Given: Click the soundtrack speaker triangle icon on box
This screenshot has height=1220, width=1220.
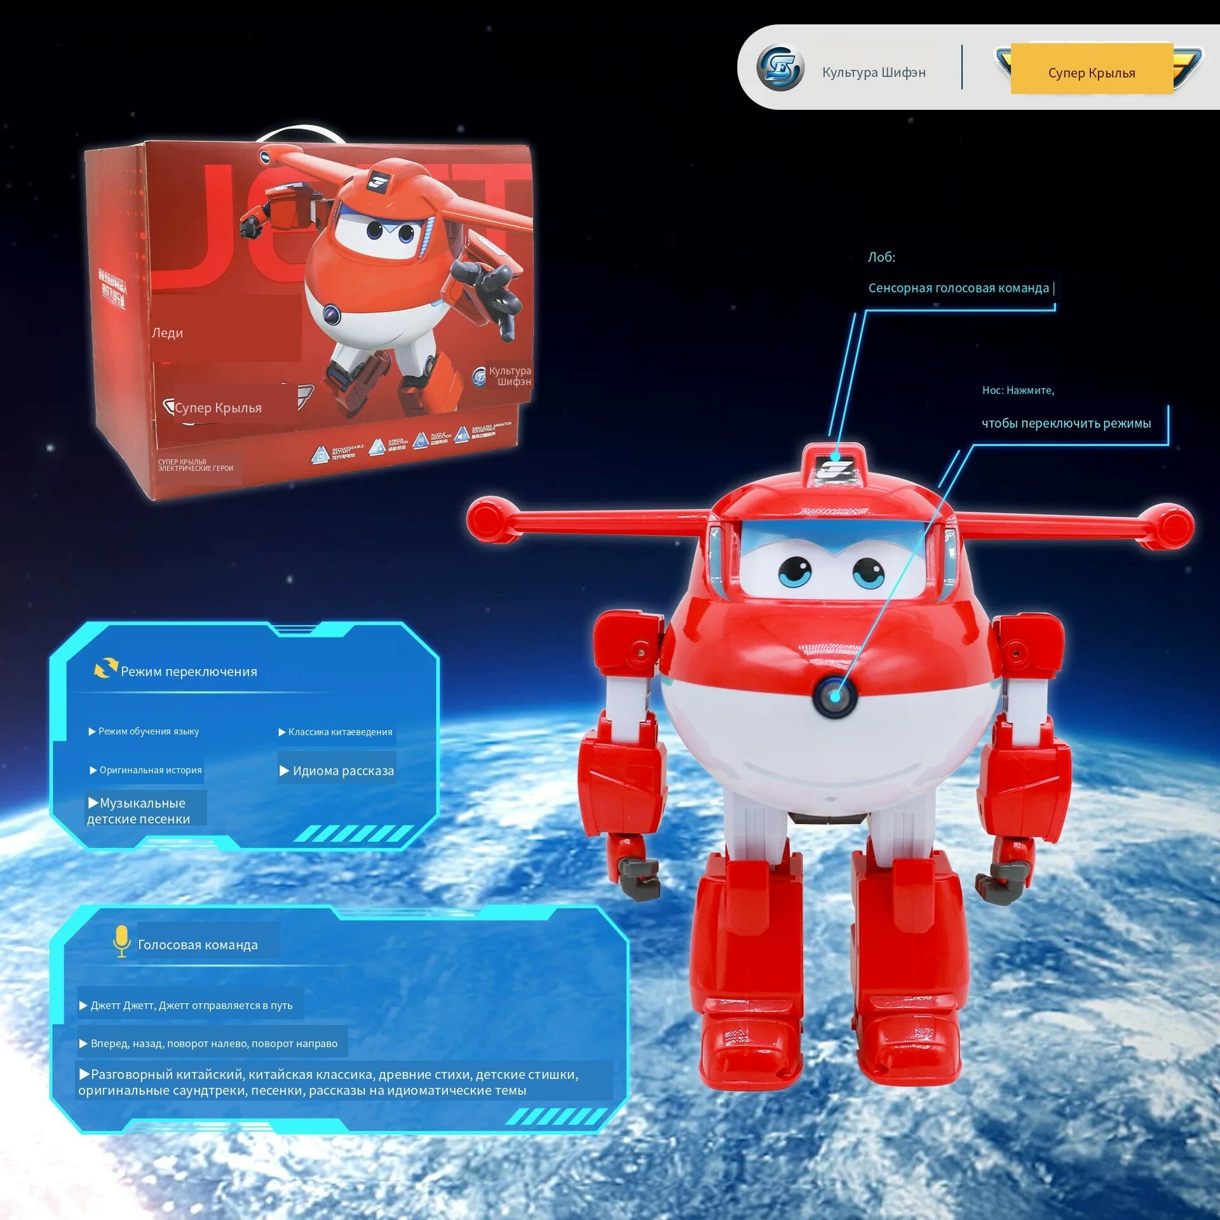Looking at the screenshot, I should 462,435.
